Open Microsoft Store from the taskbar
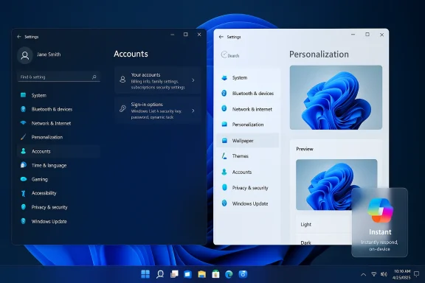Screen dimensions: 425x283 point(215,274)
